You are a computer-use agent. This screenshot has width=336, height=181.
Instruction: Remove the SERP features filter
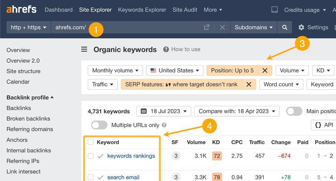click(x=248, y=84)
